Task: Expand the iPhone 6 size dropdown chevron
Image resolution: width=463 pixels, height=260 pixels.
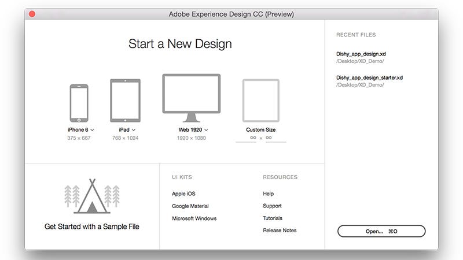Action: coord(93,130)
